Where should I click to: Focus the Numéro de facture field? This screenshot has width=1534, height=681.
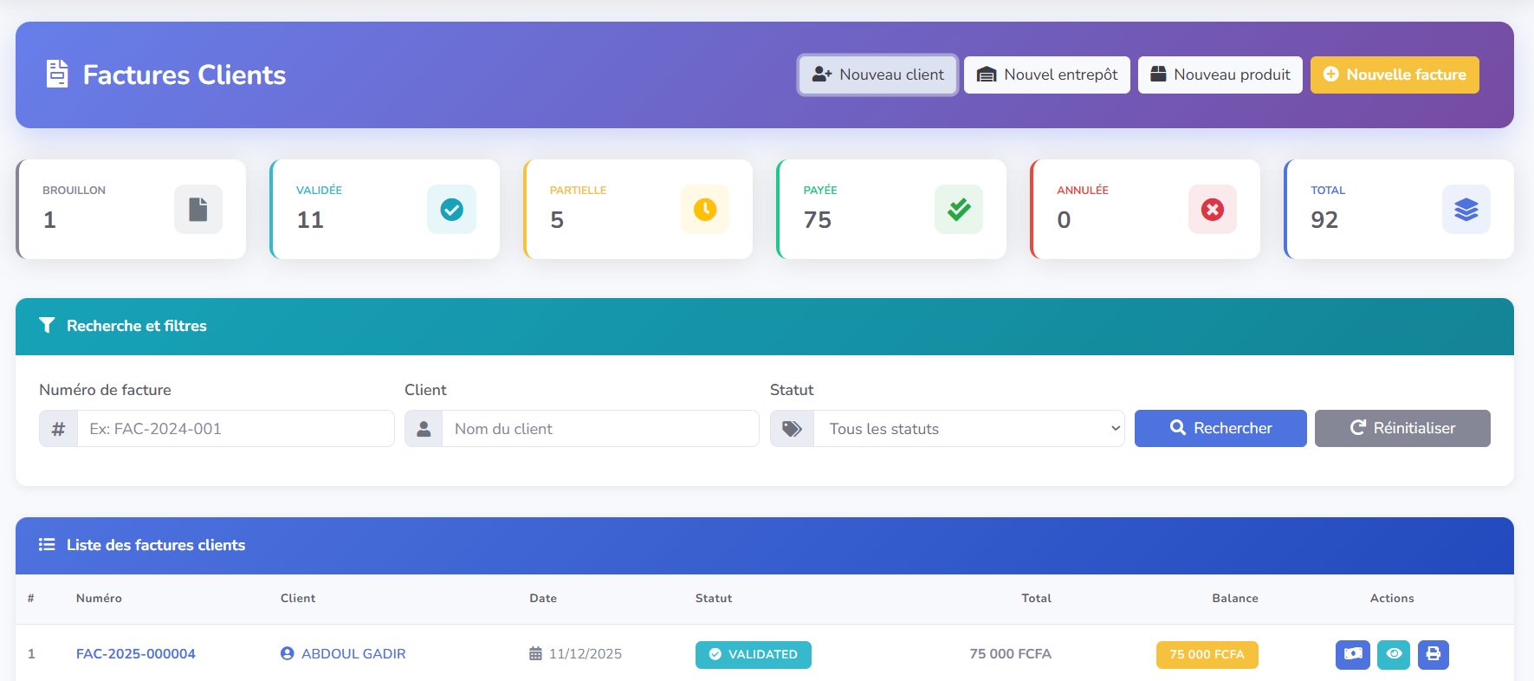[236, 429]
